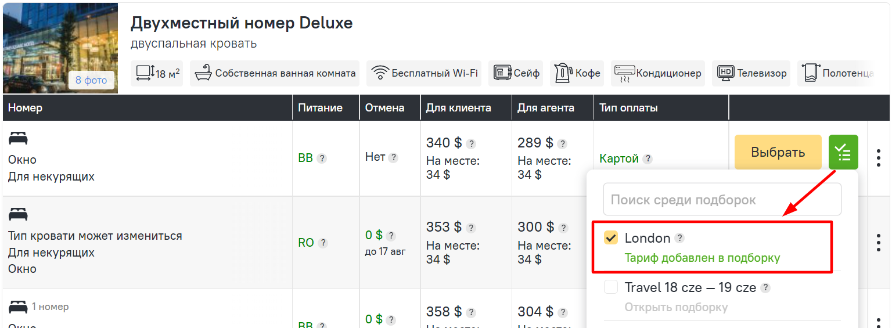Click the question mark beside 289 $ agent price
The height and width of the screenshot is (328, 892).
562,144
